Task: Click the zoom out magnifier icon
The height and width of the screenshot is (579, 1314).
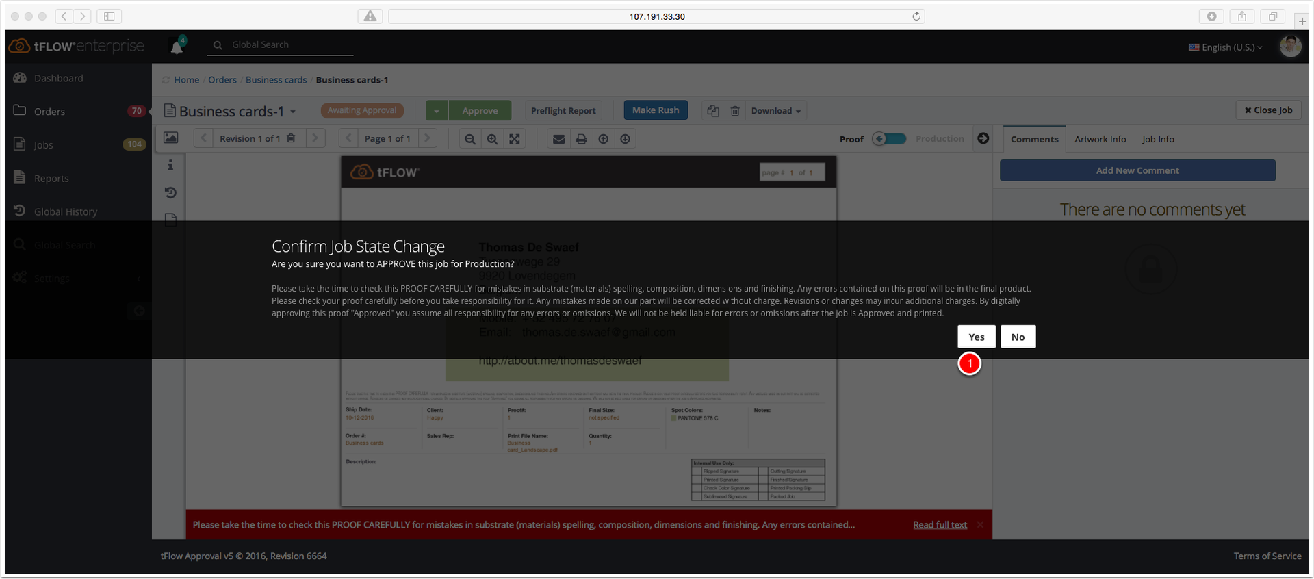Action: pyautogui.click(x=470, y=139)
